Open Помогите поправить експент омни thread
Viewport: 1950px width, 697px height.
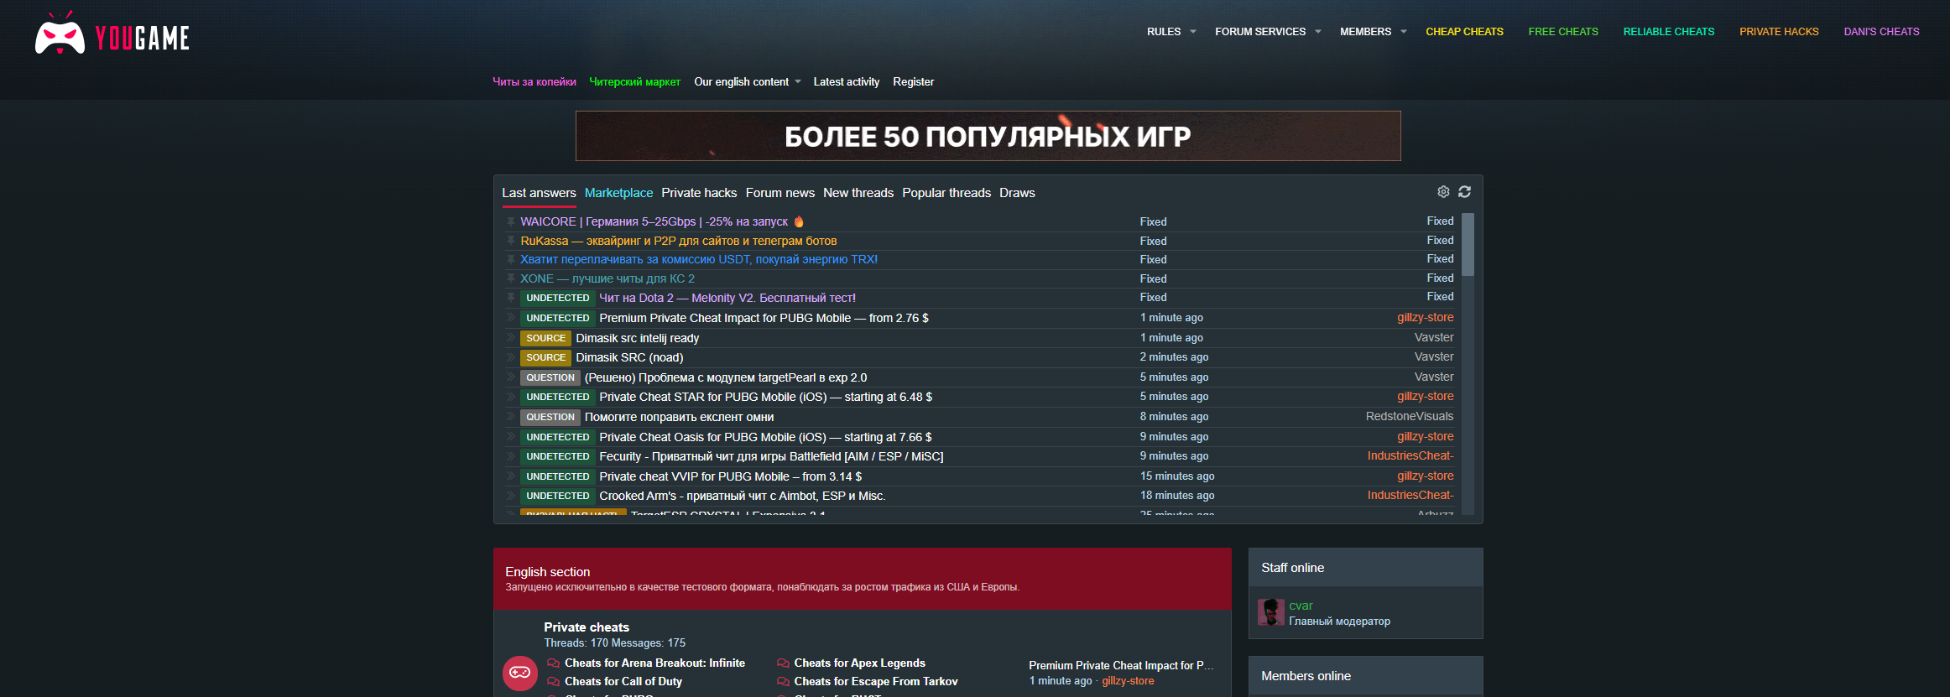click(x=679, y=417)
